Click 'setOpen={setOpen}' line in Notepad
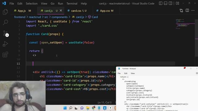 [135, 86]
